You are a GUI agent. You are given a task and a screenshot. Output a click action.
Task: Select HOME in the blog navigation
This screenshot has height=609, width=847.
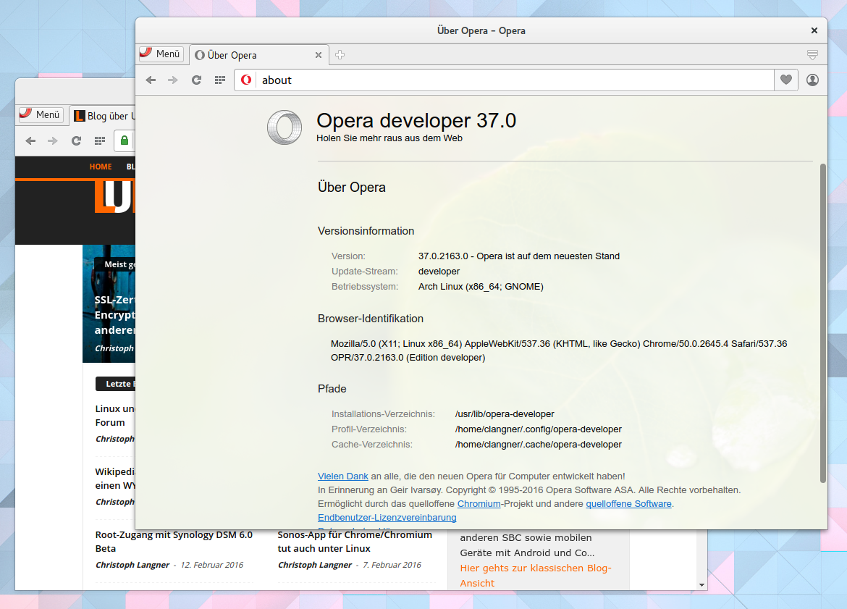pyautogui.click(x=101, y=167)
